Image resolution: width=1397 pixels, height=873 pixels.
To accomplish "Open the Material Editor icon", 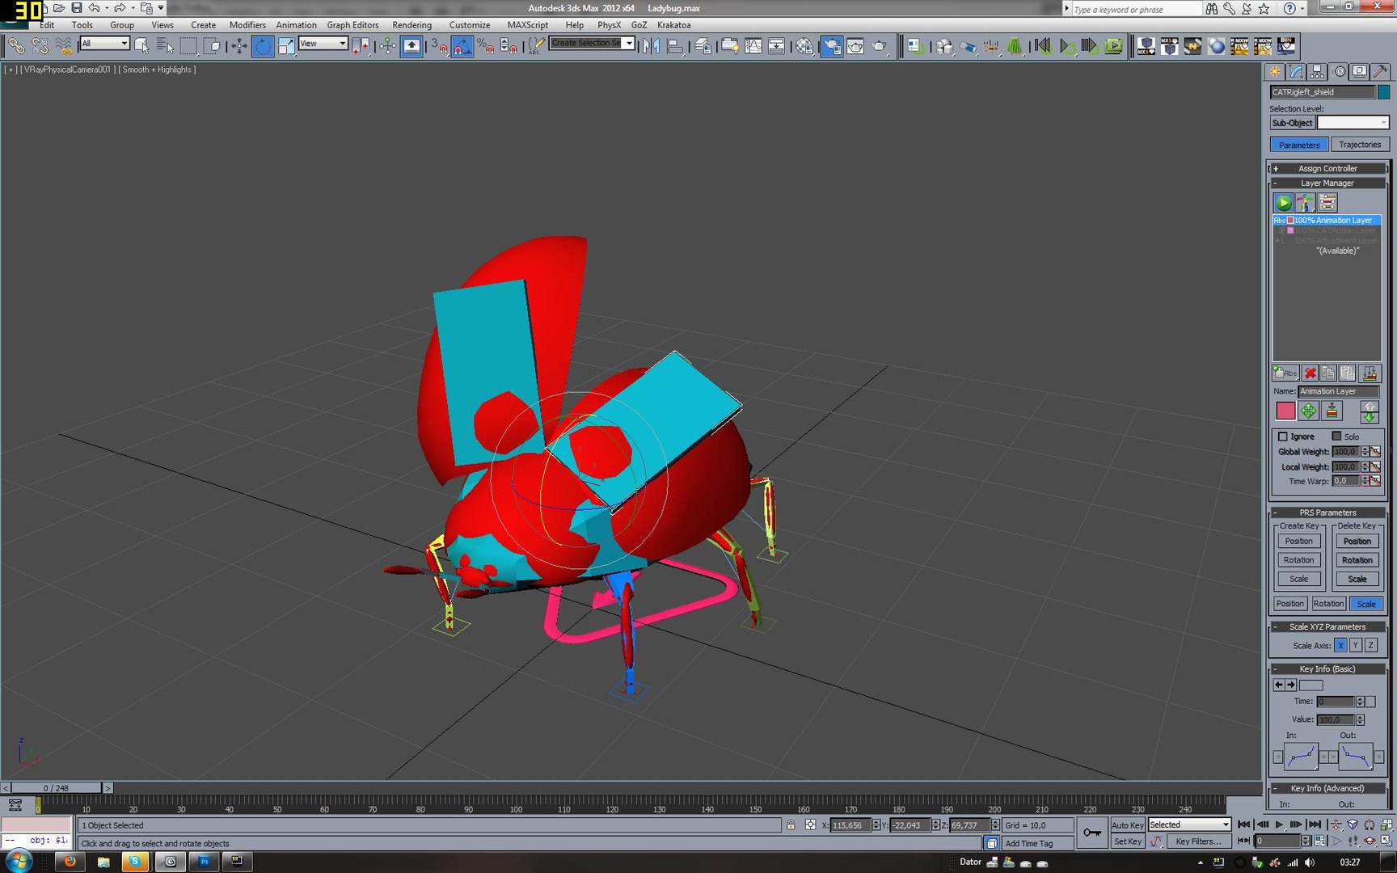I will click(804, 46).
